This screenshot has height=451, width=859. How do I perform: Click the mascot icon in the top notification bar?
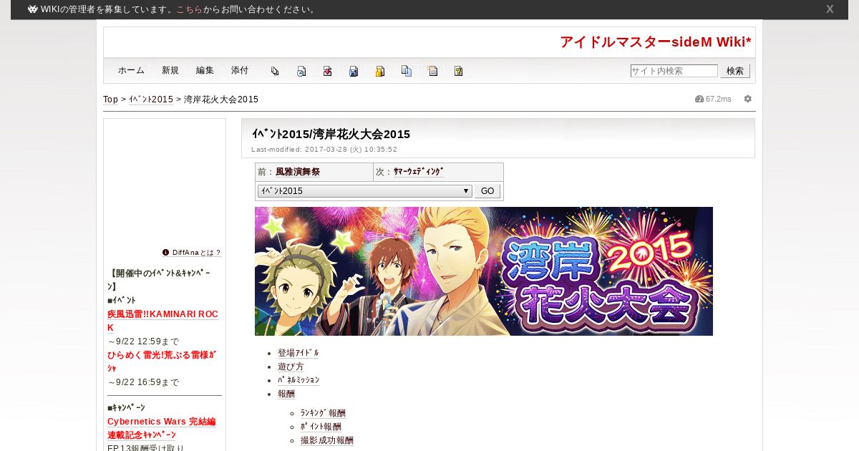point(32,9)
